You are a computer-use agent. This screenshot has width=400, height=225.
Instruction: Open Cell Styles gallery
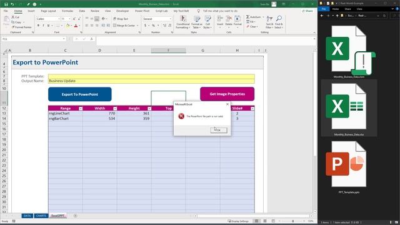click(x=207, y=22)
